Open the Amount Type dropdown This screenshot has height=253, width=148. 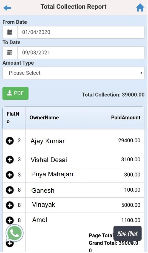[73, 73]
